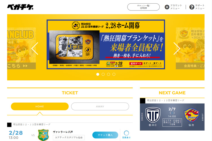Screen dimensions: 212x141
Task: Click the blue チケット購入 button
Action: tap(105, 135)
